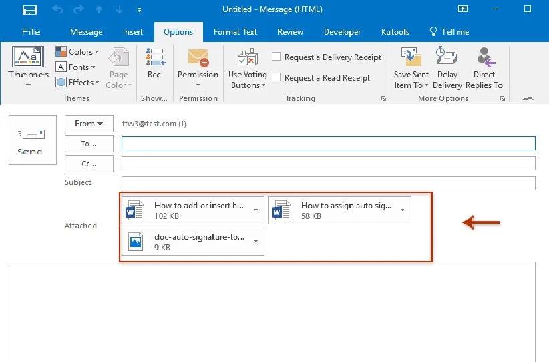Enable Request a Delivery Receipt checkbox

(277, 57)
